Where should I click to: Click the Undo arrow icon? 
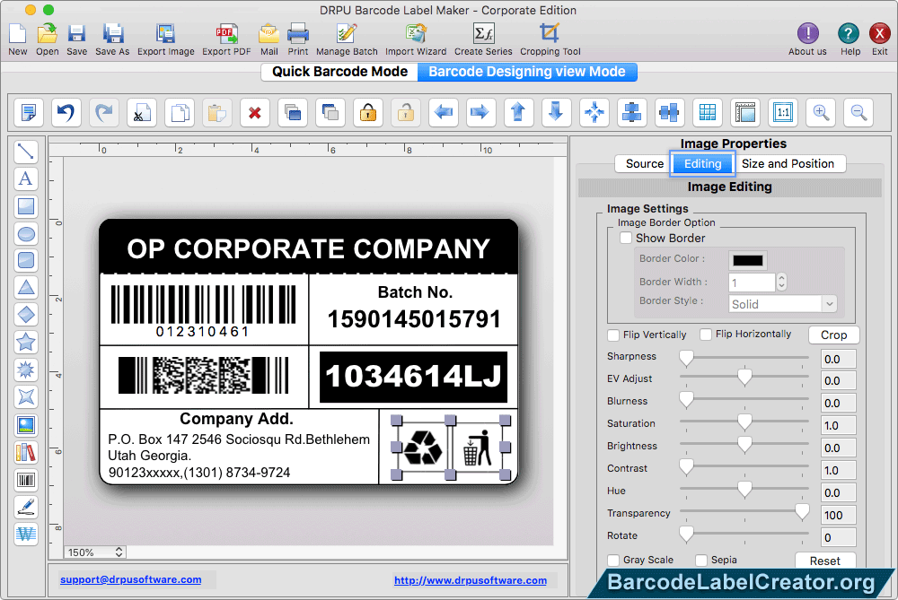pos(66,112)
